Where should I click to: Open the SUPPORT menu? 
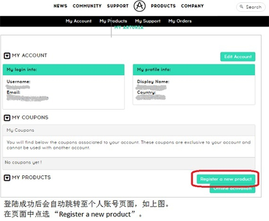118,6
